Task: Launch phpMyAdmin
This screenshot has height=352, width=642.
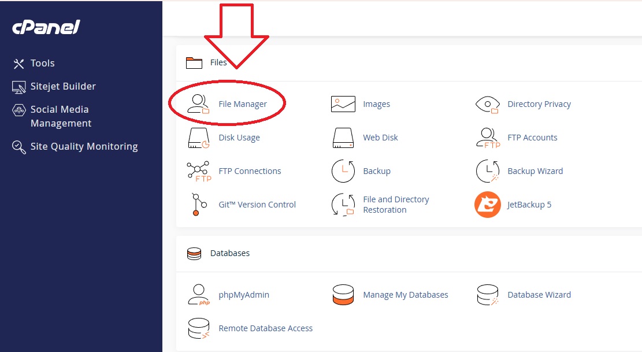Action: pos(243,295)
